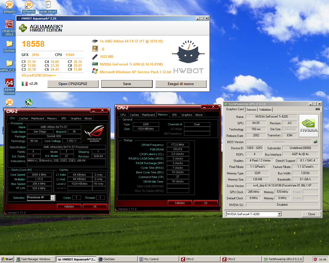
Task: Click the memory stick icon in Aquamark results
Action: [95, 57]
